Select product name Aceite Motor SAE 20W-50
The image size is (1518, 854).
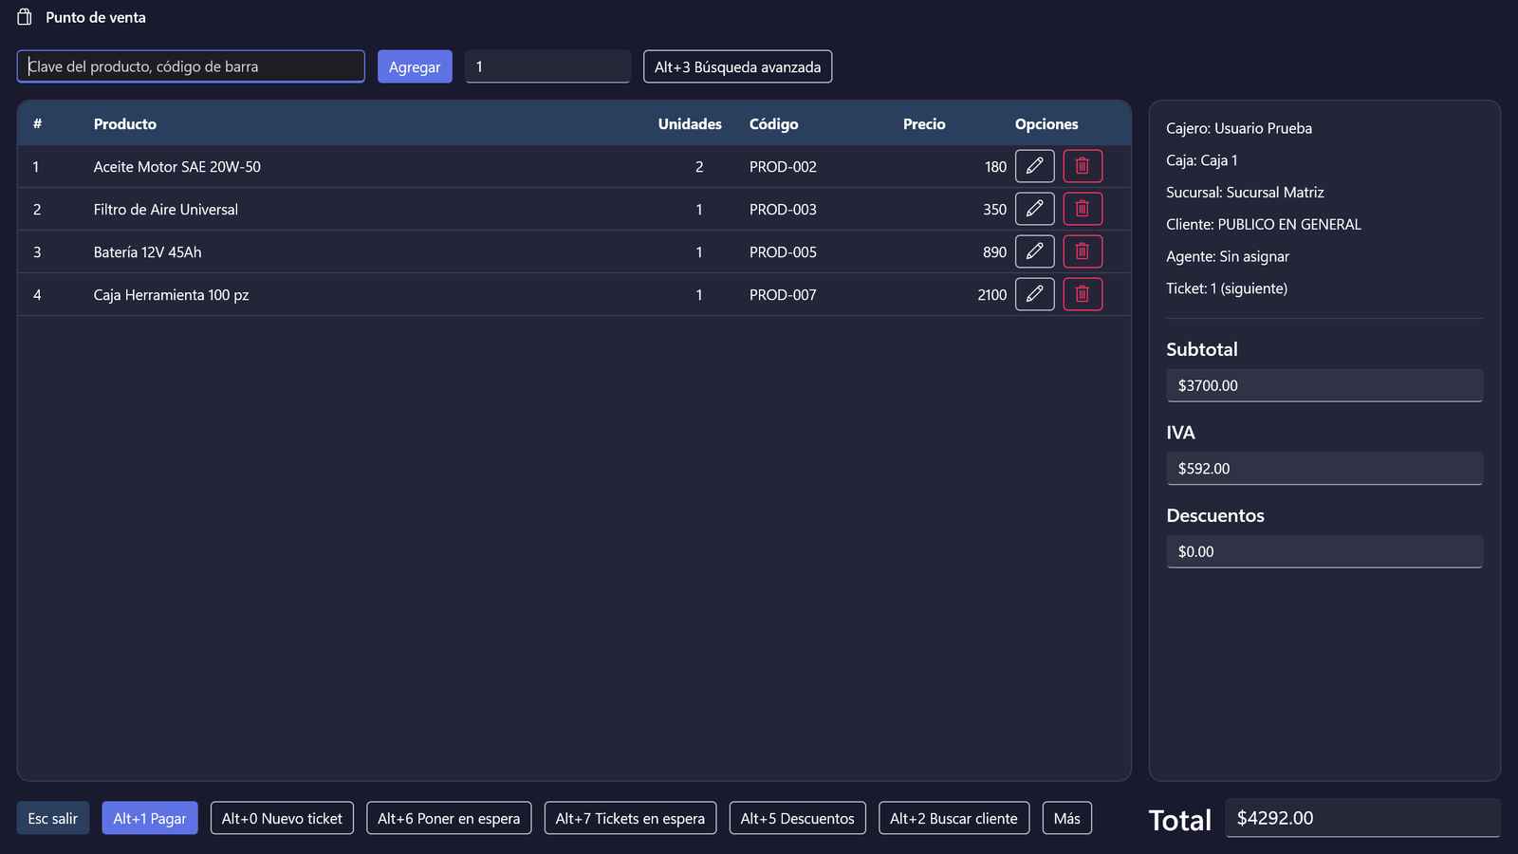(x=177, y=167)
